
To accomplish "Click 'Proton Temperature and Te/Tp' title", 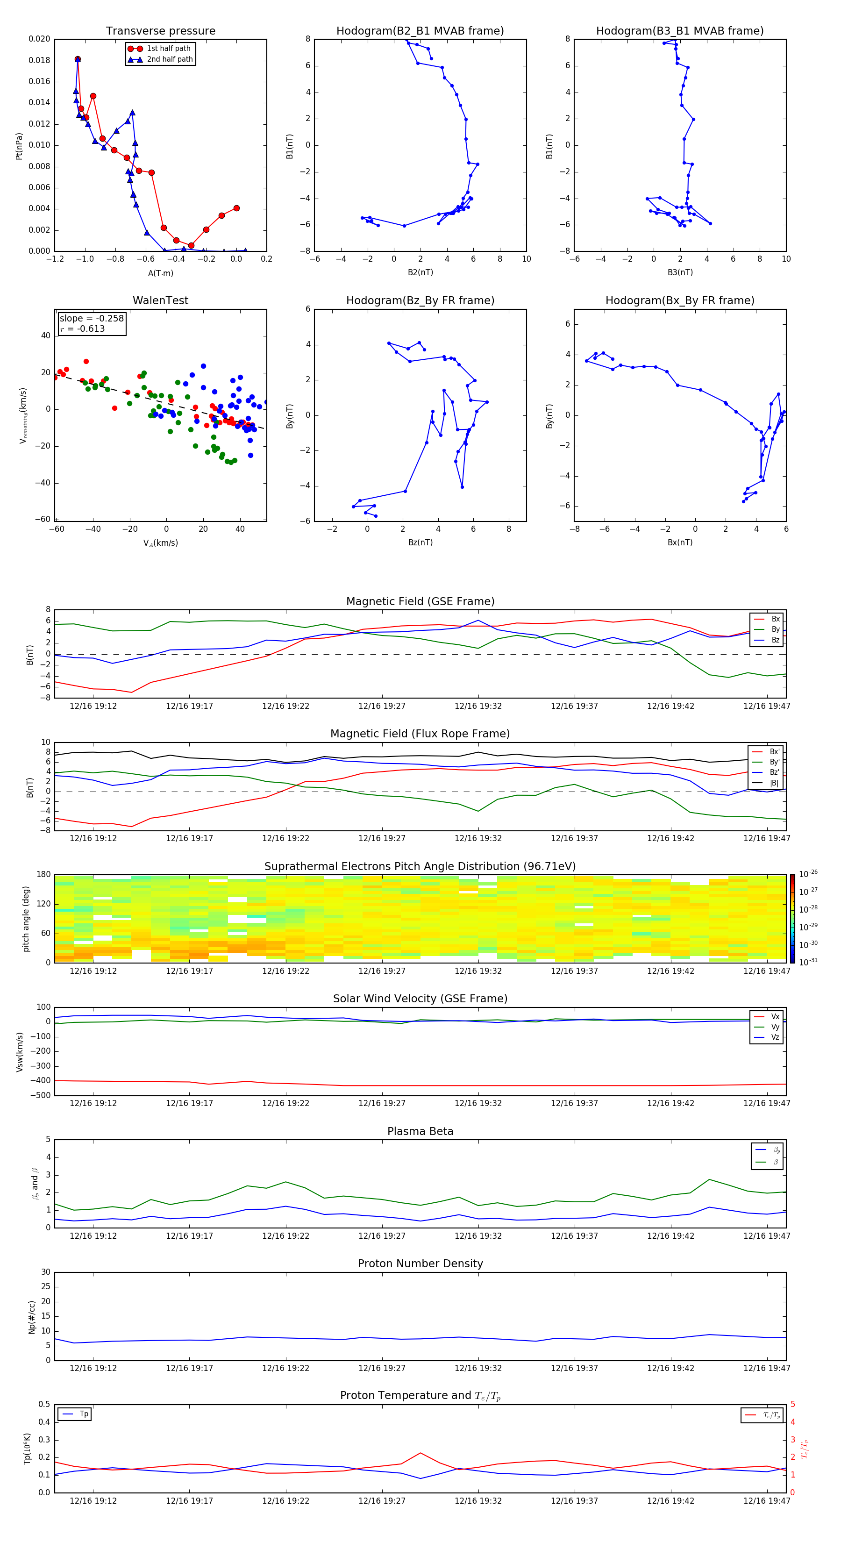I will coord(420,1395).
